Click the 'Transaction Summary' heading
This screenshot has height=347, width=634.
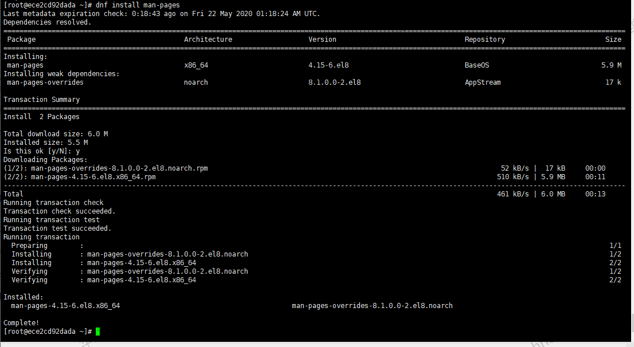(x=42, y=100)
